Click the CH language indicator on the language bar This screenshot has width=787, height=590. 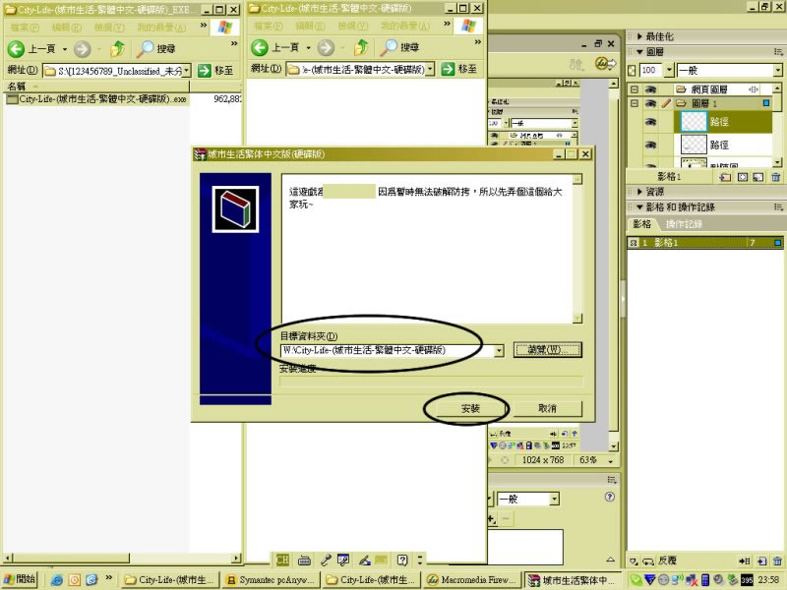pos(282,560)
